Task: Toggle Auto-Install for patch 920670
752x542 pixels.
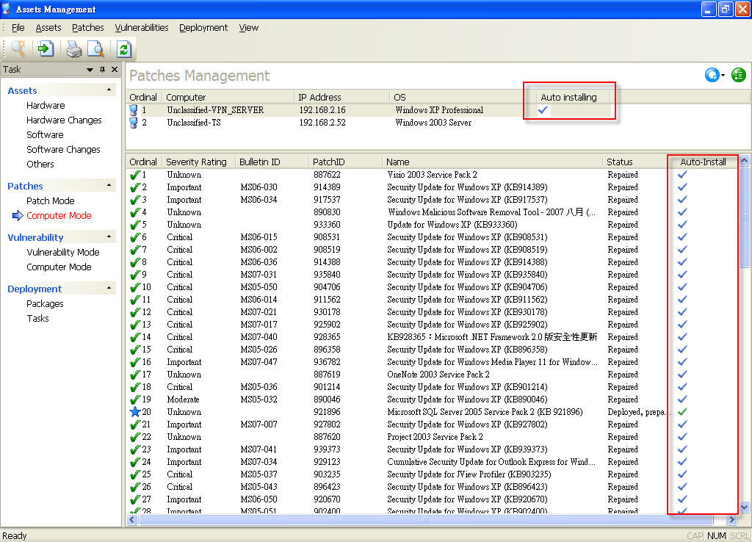Action: 682,499
